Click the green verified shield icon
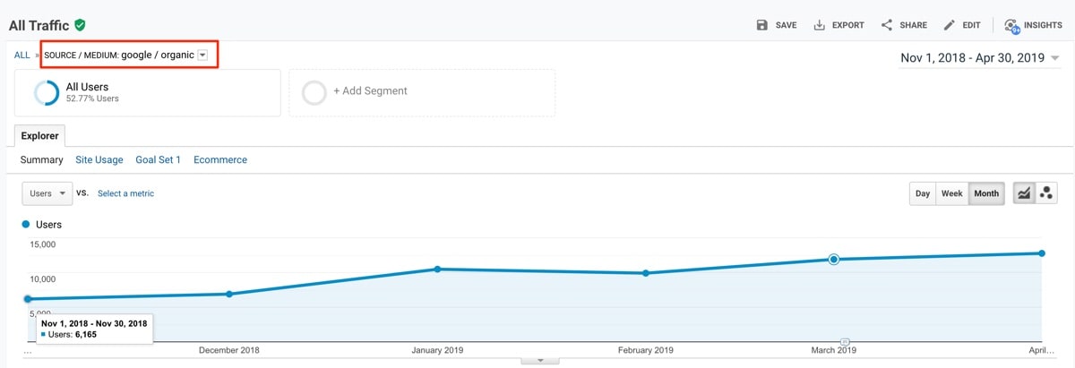This screenshot has height=368, width=1075. pos(81,25)
